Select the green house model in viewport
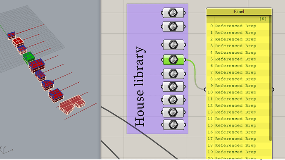 coord(29,57)
